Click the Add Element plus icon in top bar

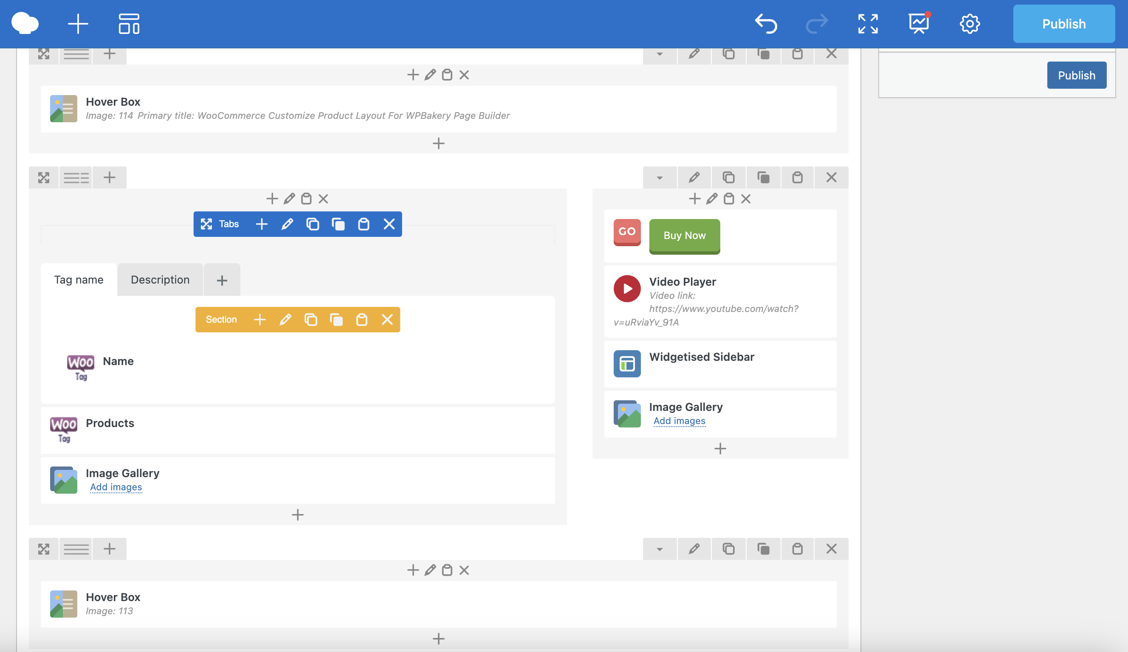pos(78,24)
